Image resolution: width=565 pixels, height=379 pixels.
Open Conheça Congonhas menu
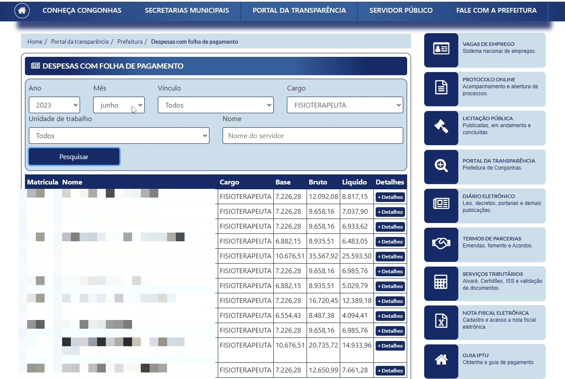[82, 10]
